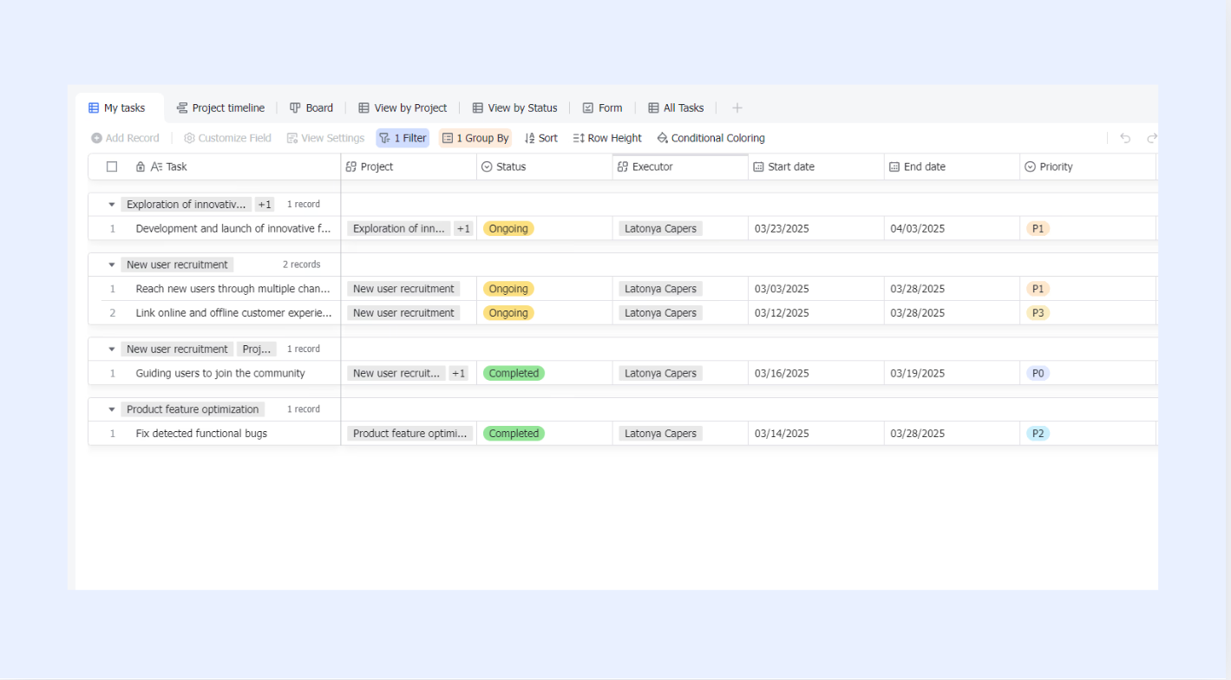Click task 'Guiding users to join the community'

(x=220, y=374)
